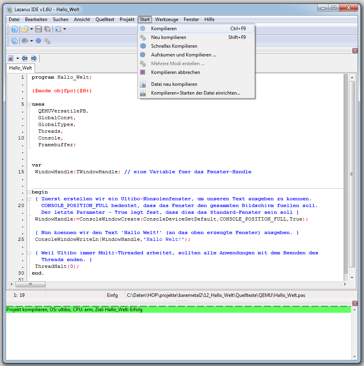Click the Save All icon
The width and height of the screenshot is (364, 366).
point(47,29)
